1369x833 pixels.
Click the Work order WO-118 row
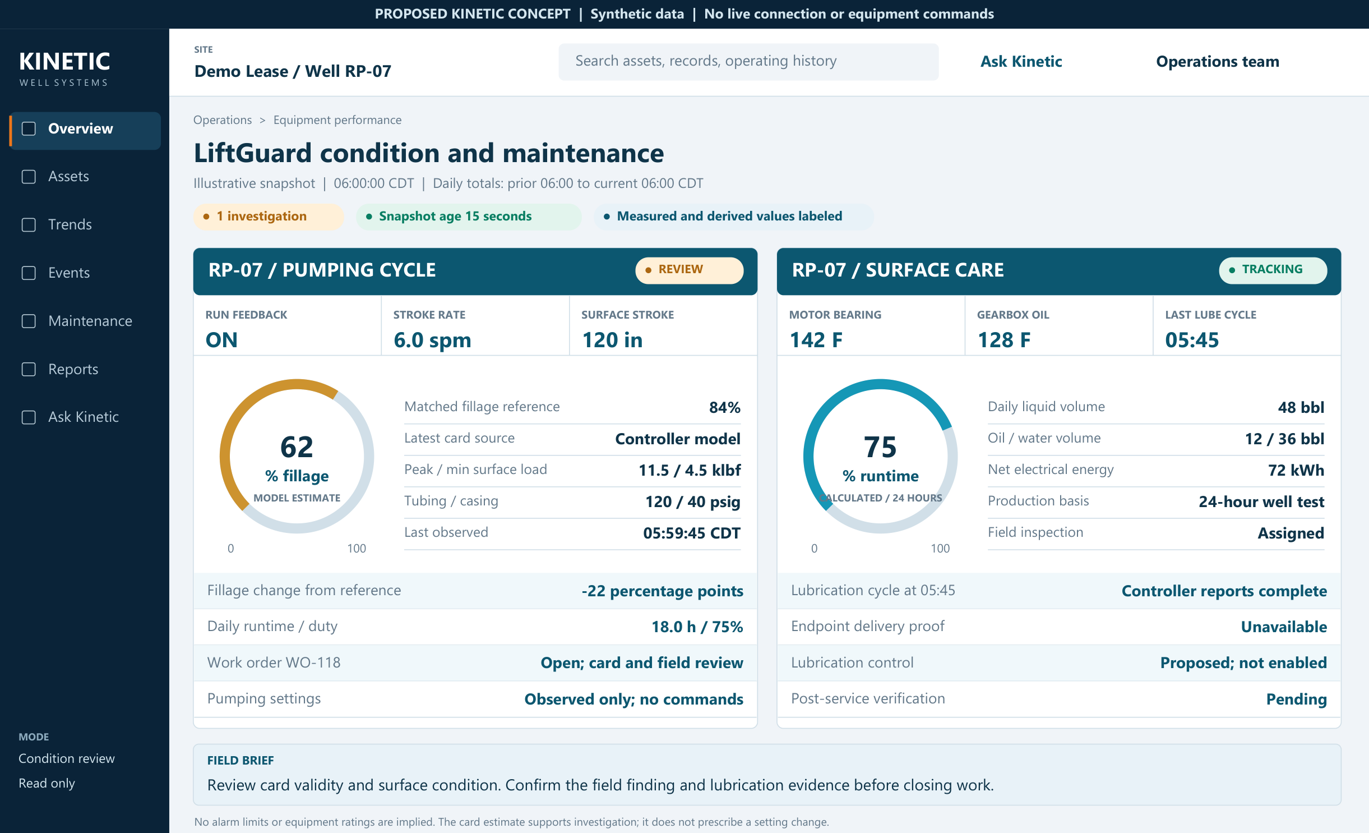coord(475,663)
